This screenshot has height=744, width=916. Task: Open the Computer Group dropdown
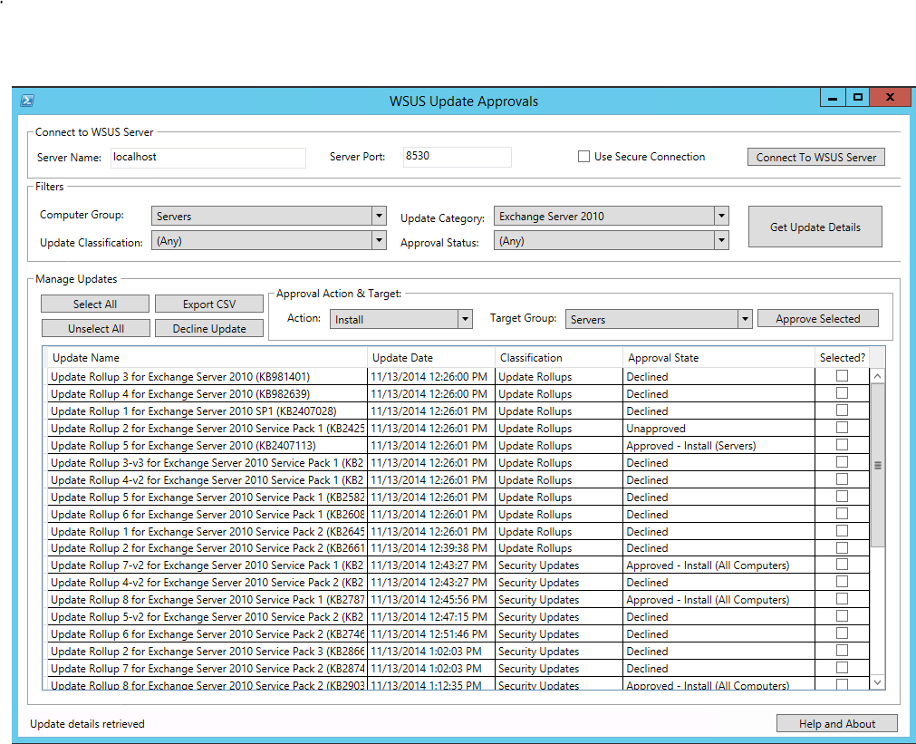coord(269,216)
